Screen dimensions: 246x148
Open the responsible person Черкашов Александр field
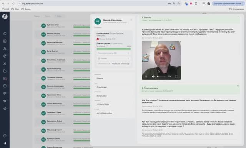pos(113,64)
